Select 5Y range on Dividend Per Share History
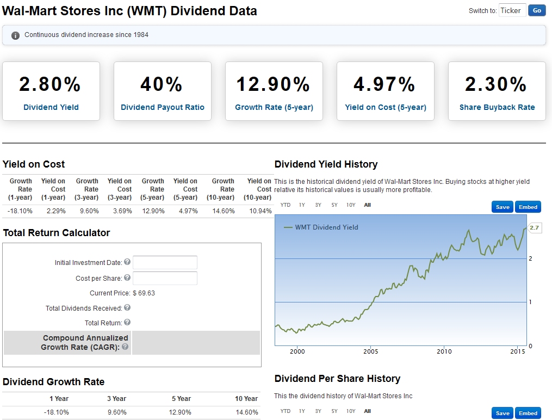 [x=334, y=411]
